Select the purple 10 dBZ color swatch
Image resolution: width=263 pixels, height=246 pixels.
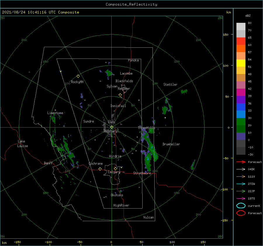coord(241,136)
